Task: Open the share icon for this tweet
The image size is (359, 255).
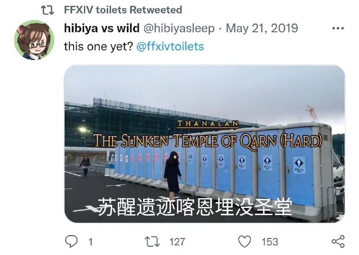Action: tap(338, 242)
